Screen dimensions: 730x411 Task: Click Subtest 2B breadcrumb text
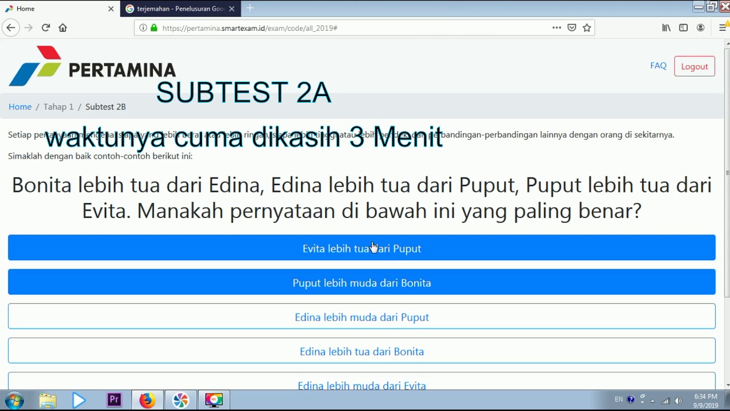point(106,107)
